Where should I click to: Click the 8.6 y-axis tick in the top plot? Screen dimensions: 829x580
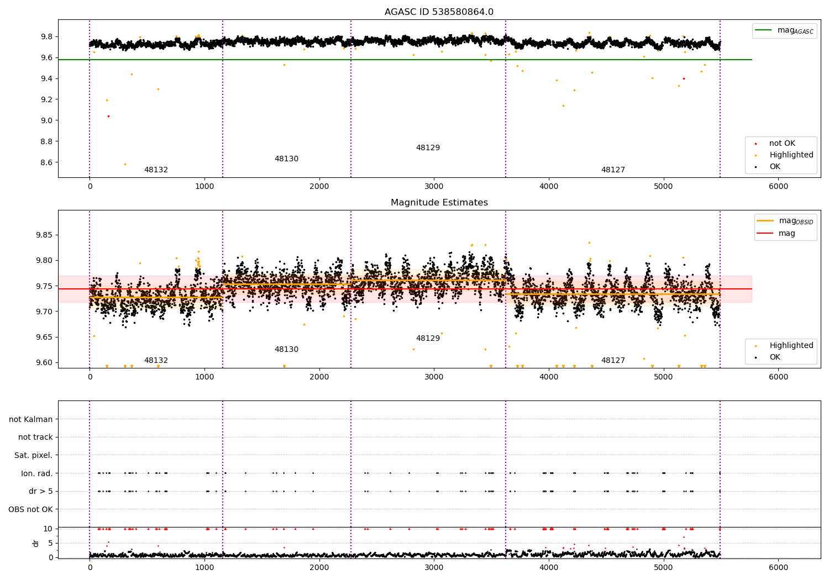point(46,162)
